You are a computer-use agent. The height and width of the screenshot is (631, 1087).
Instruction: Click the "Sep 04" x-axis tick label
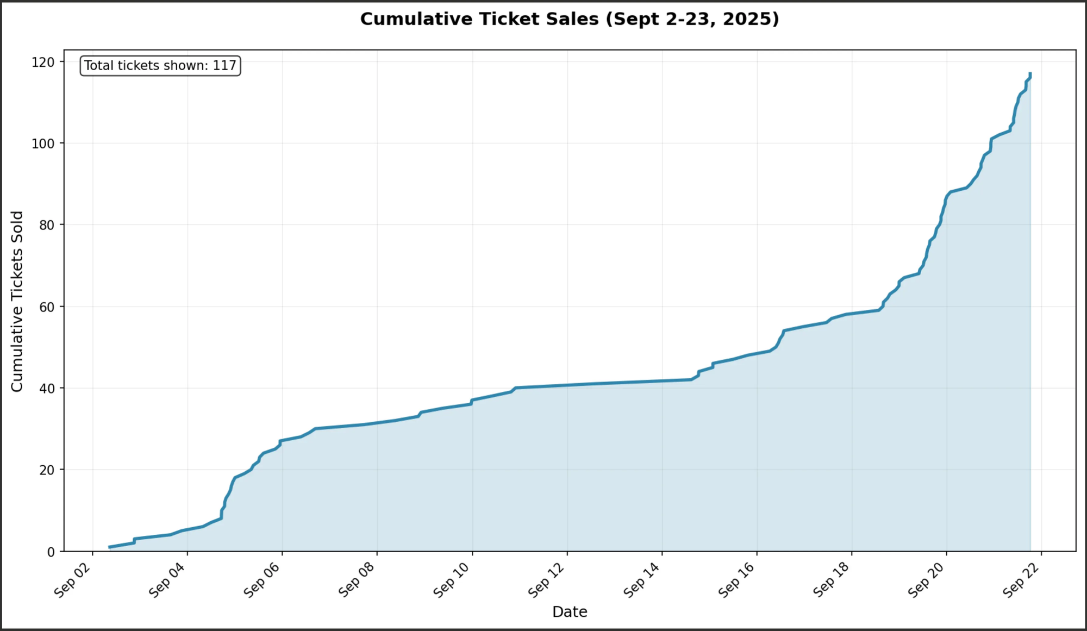pos(167,579)
